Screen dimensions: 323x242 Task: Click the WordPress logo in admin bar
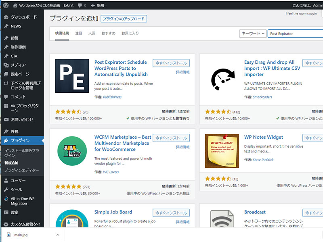click(5, 6)
